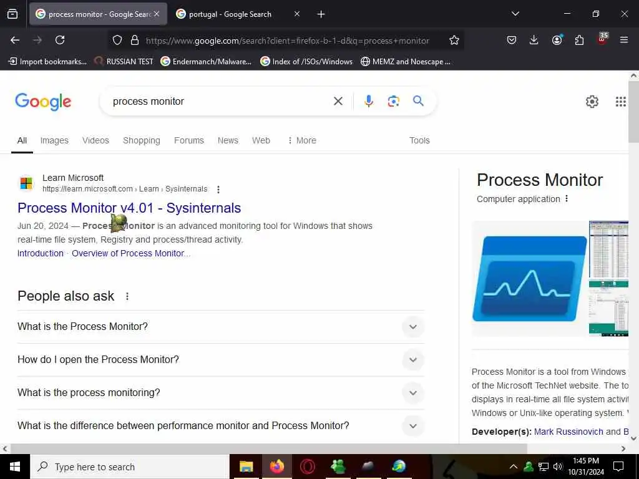Open the Firefox hamburger application menu
Image resolution: width=639 pixels, height=479 pixels.
click(x=623, y=40)
